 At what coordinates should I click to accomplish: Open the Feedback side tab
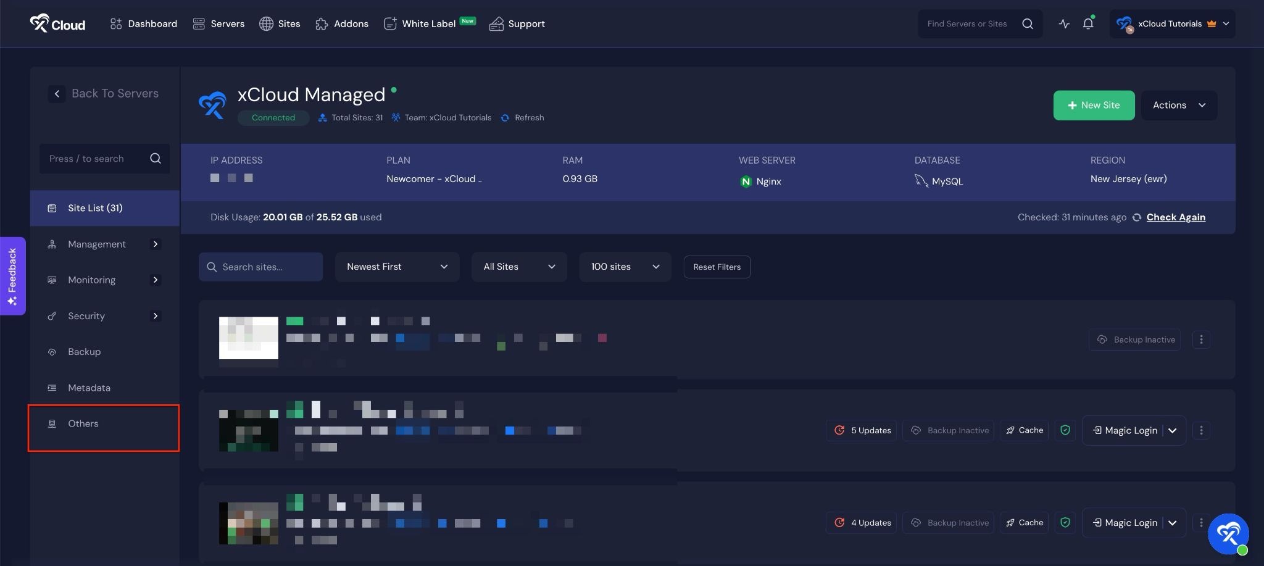coord(12,276)
